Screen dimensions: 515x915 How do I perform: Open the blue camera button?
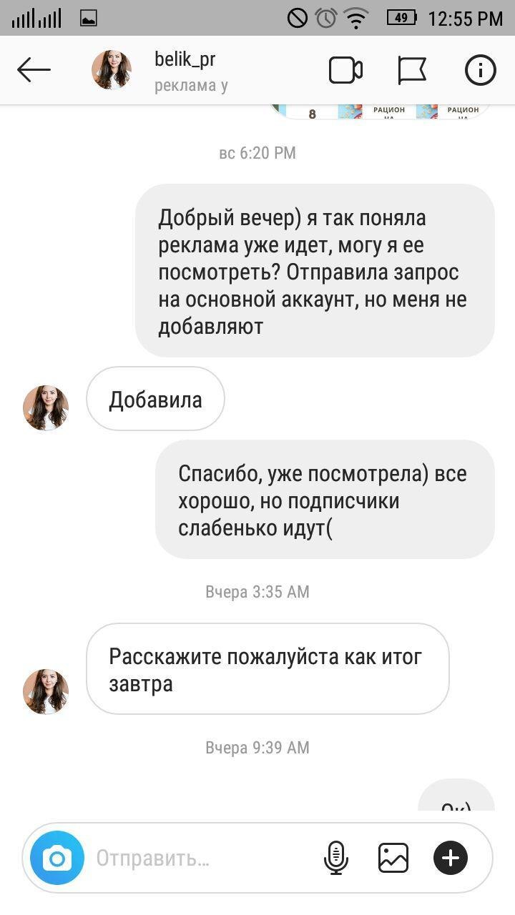[57, 858]
